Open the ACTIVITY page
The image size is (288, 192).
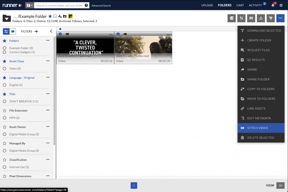click(255, 5)
